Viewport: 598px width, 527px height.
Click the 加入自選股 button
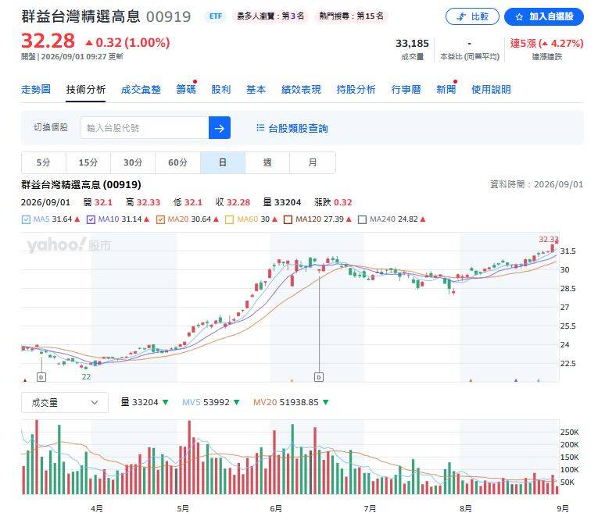pyautogui.click(x=543, y=16)
